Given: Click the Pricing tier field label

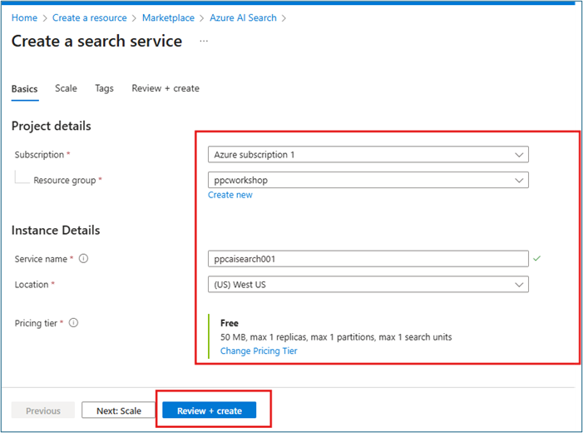Looking at the screenshot, I should point(36,323).
